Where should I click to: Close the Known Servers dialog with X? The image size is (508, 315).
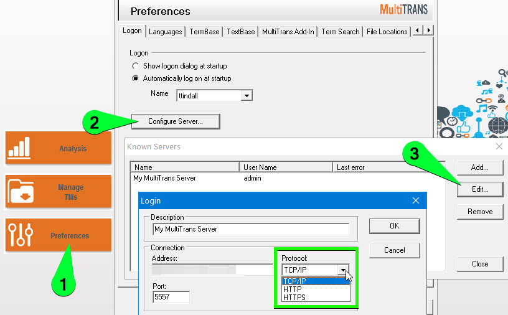coord(499,146)
